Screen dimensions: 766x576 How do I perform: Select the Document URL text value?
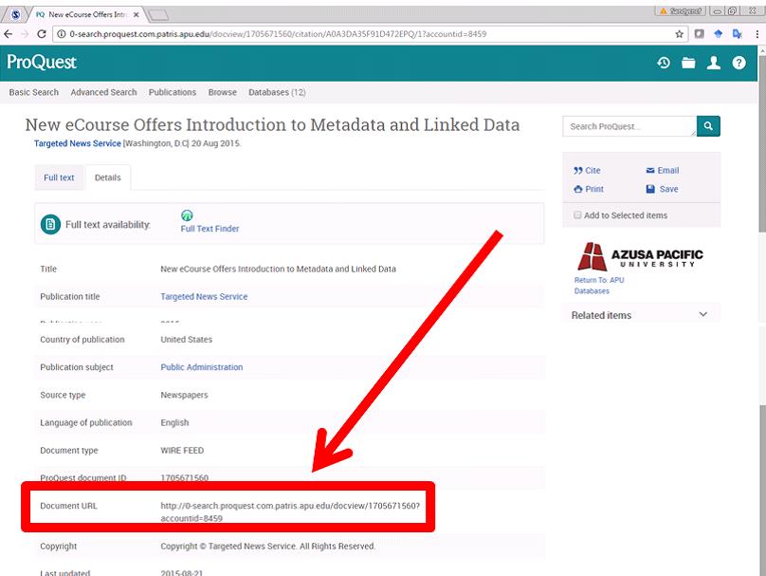coord(290,511)
